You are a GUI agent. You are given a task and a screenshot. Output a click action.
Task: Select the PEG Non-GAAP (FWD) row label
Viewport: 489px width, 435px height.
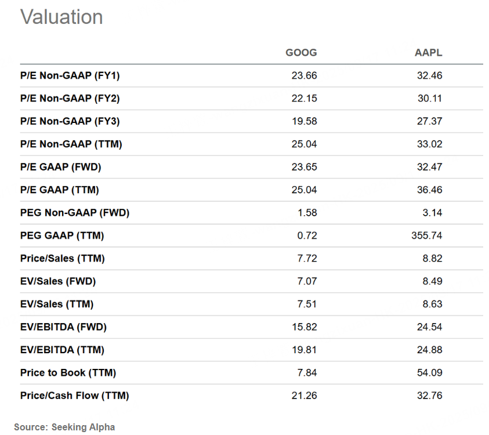(x=75, y=213)
